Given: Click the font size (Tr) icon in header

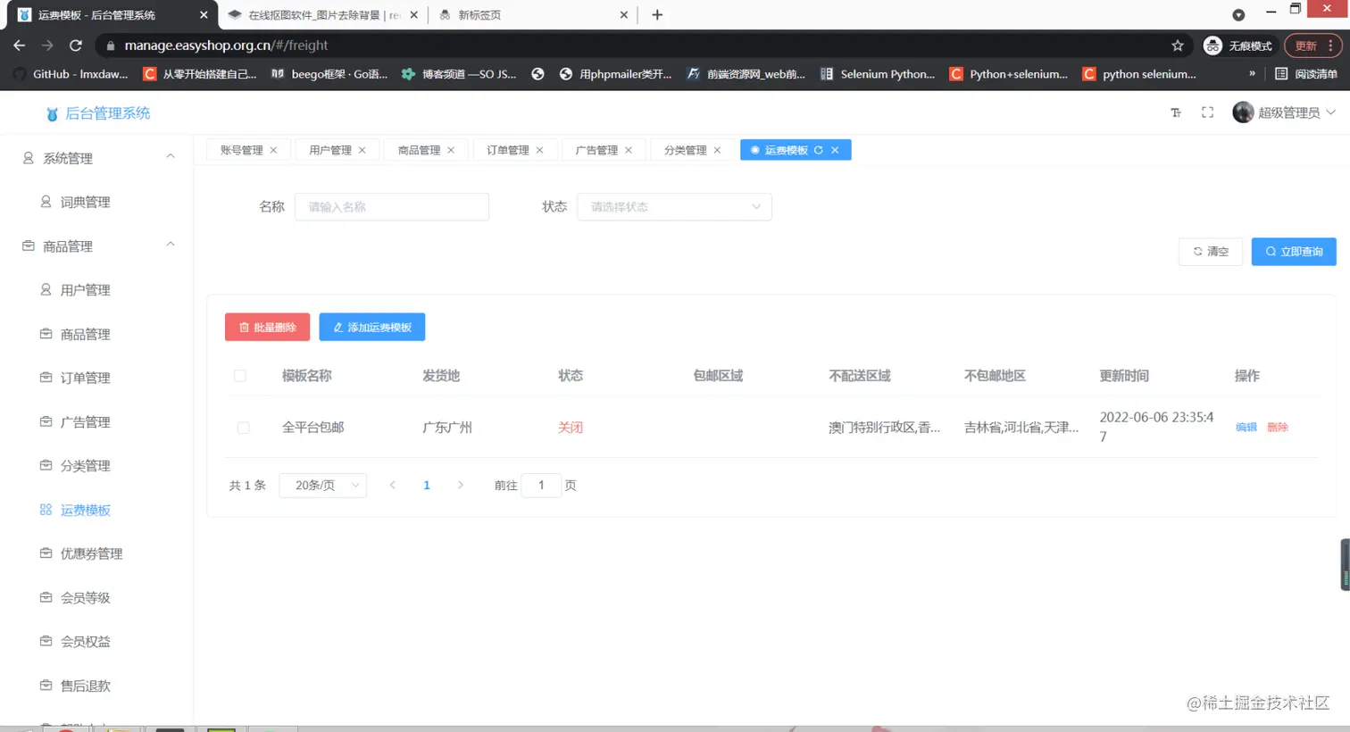Looking at the screenshot, I should (1176, 113).
